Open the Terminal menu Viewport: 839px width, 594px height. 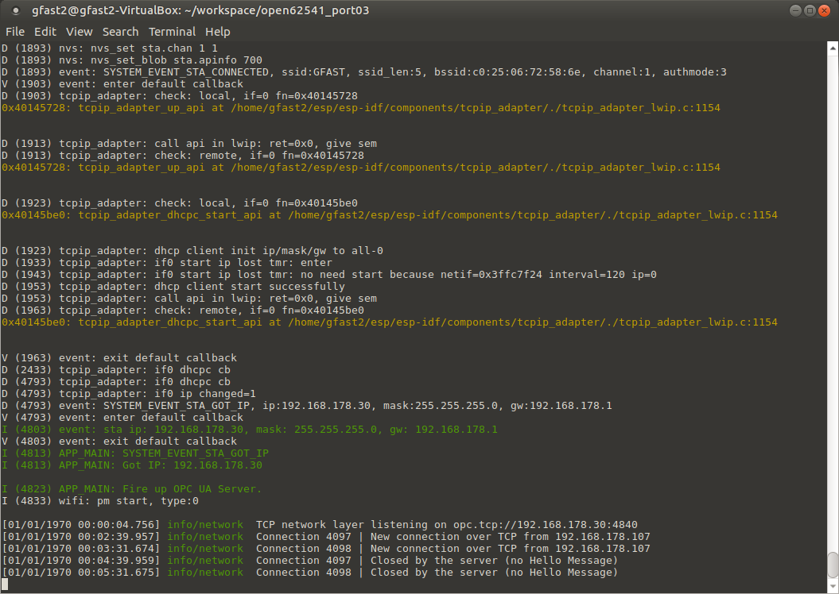coord(172,32)
